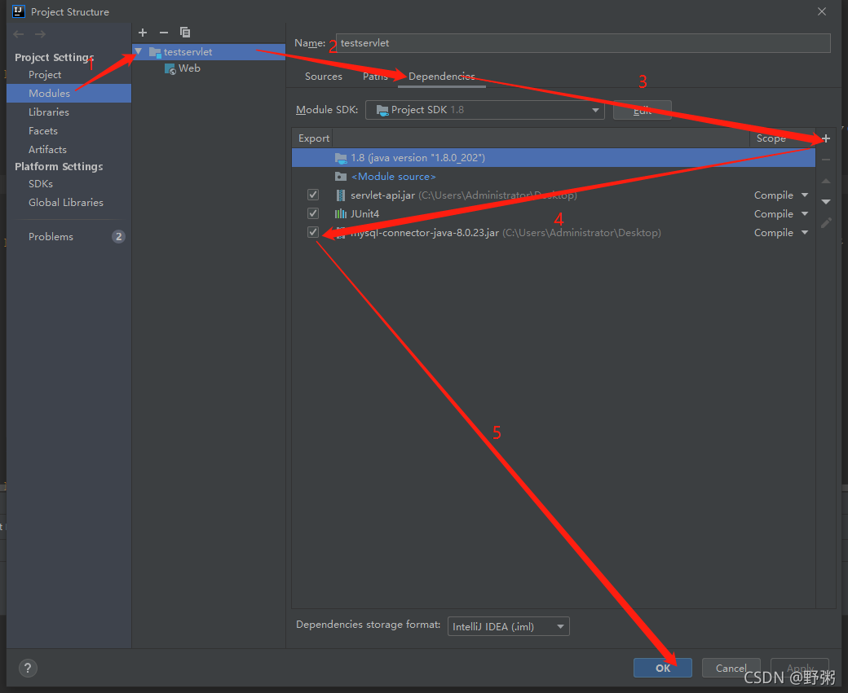Screen dimensions: 848x693
Task: Click the add module plus icon
Action: [143, 33]
